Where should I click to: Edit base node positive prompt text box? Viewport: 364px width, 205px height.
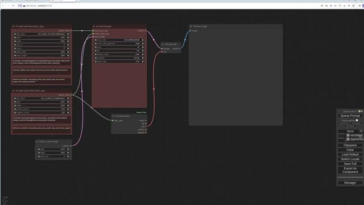point(42,62)
